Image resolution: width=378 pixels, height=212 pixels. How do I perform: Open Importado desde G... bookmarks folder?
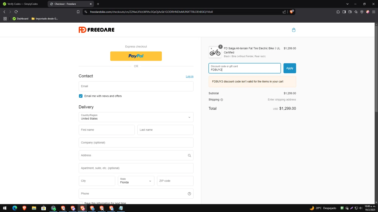point(45,19)
